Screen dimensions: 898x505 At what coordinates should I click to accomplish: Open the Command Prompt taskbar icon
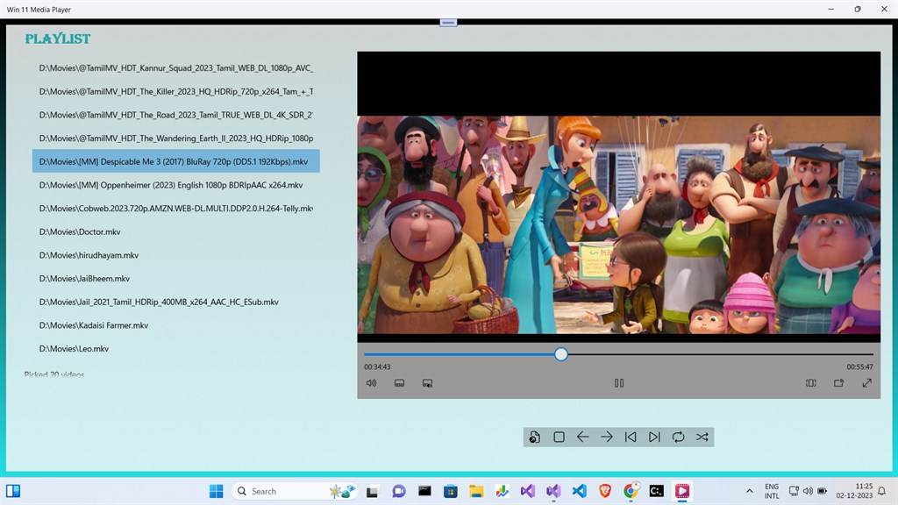(x=656, y=491)
